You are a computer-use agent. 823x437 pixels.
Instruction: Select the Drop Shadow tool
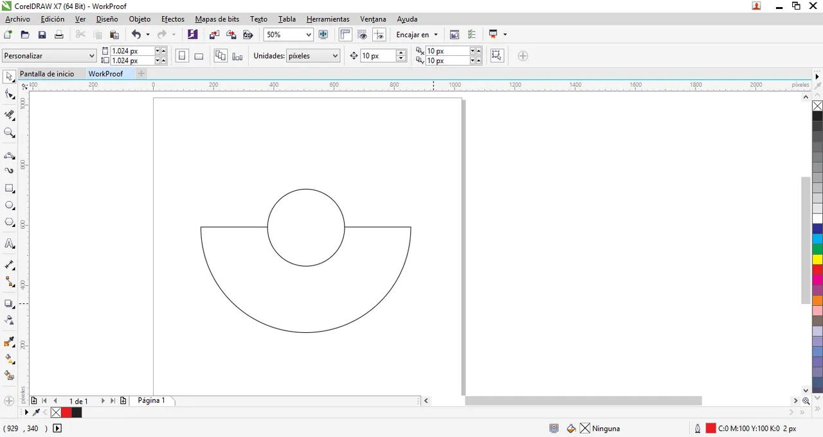click(9, 303)
